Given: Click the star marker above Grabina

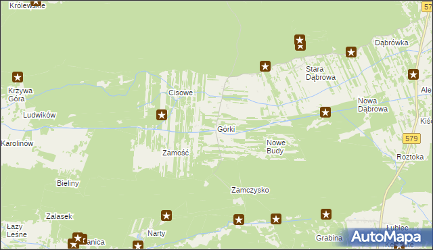Looking at the screenshot, I should pos(326,214).
